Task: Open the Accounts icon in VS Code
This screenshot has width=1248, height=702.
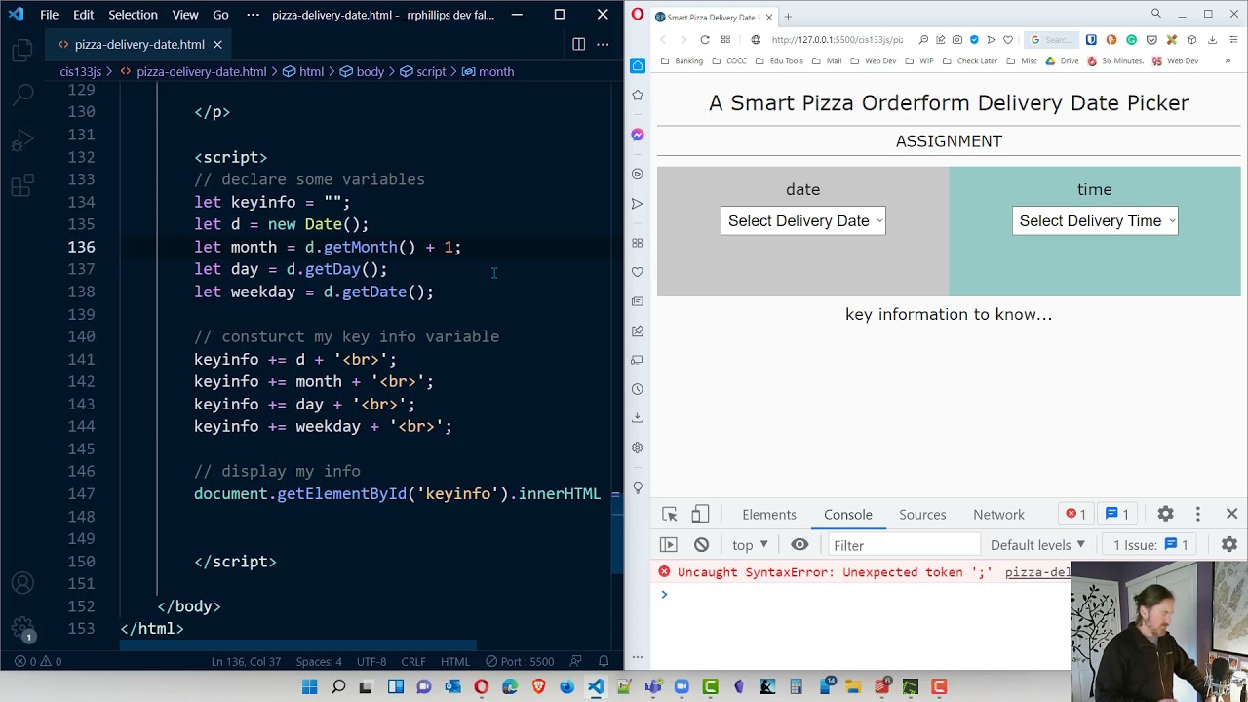Action: 22,583
